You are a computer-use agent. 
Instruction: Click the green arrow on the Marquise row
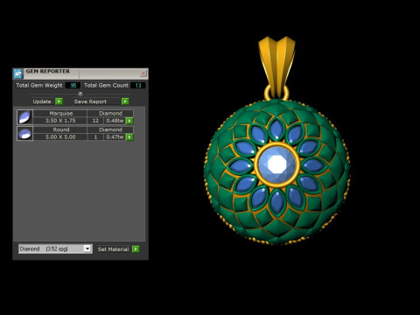129,121
